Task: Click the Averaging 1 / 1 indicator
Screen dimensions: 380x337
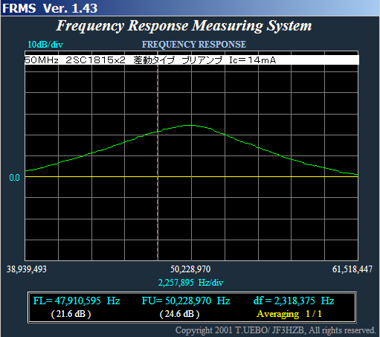Action: click(x=289, y=314)
